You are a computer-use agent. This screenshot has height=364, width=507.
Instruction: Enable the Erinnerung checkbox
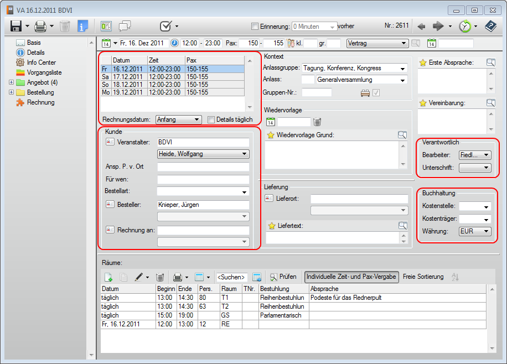pyautogui.click(x=255, y=26)
